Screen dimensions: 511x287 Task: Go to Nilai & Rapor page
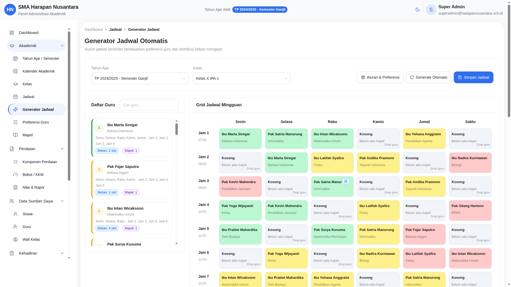[x=33, y=187]
